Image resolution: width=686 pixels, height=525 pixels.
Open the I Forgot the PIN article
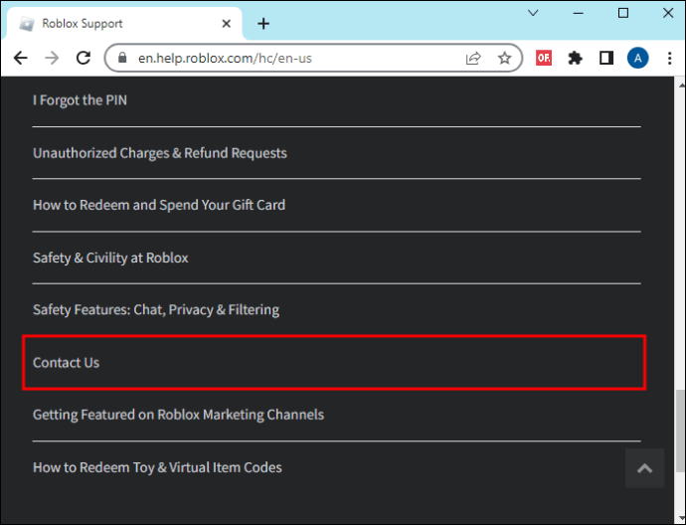point(81,100)
